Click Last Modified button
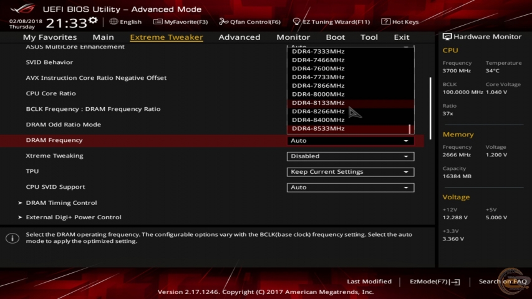This screenshot has height=299, width=532. [369, 282]
